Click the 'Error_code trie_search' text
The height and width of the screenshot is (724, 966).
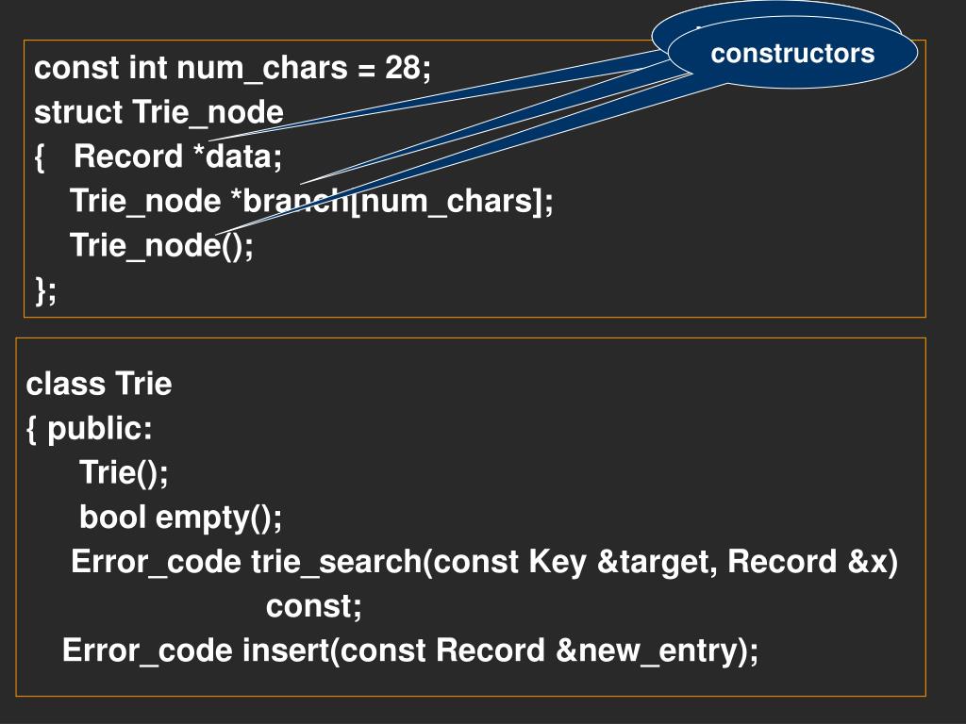tap(246, 562)
